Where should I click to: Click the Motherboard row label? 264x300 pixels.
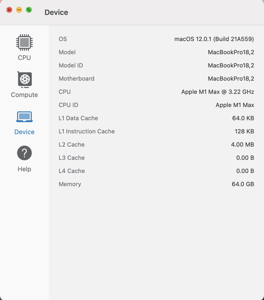pos(76,79)
